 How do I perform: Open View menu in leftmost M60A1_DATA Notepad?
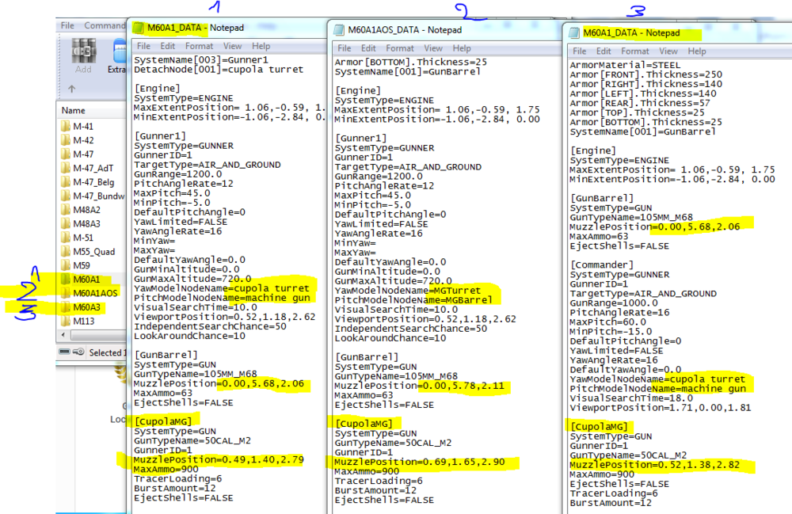coord(232,46)
